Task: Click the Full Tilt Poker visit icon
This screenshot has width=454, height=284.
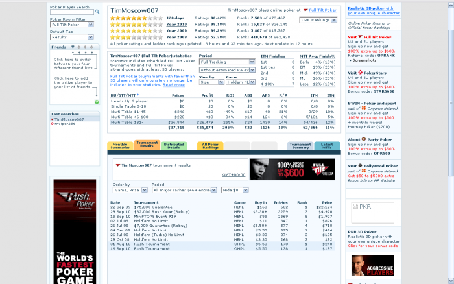Action: [x=360, y=37]
